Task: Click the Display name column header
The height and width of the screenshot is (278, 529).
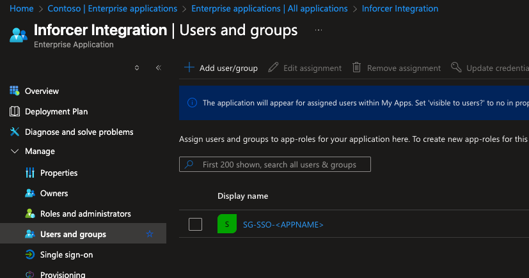Action: click(x=242, y=196)
